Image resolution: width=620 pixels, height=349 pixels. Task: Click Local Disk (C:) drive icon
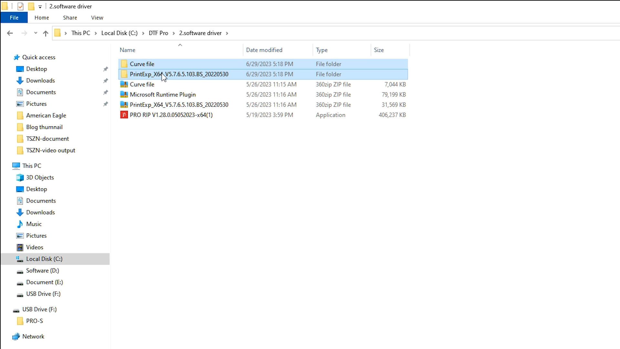tap(20, 259)
